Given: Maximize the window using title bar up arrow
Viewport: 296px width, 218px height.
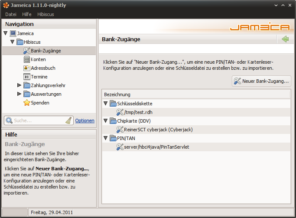Looking at the screenshot, I should tap(283, 5).
